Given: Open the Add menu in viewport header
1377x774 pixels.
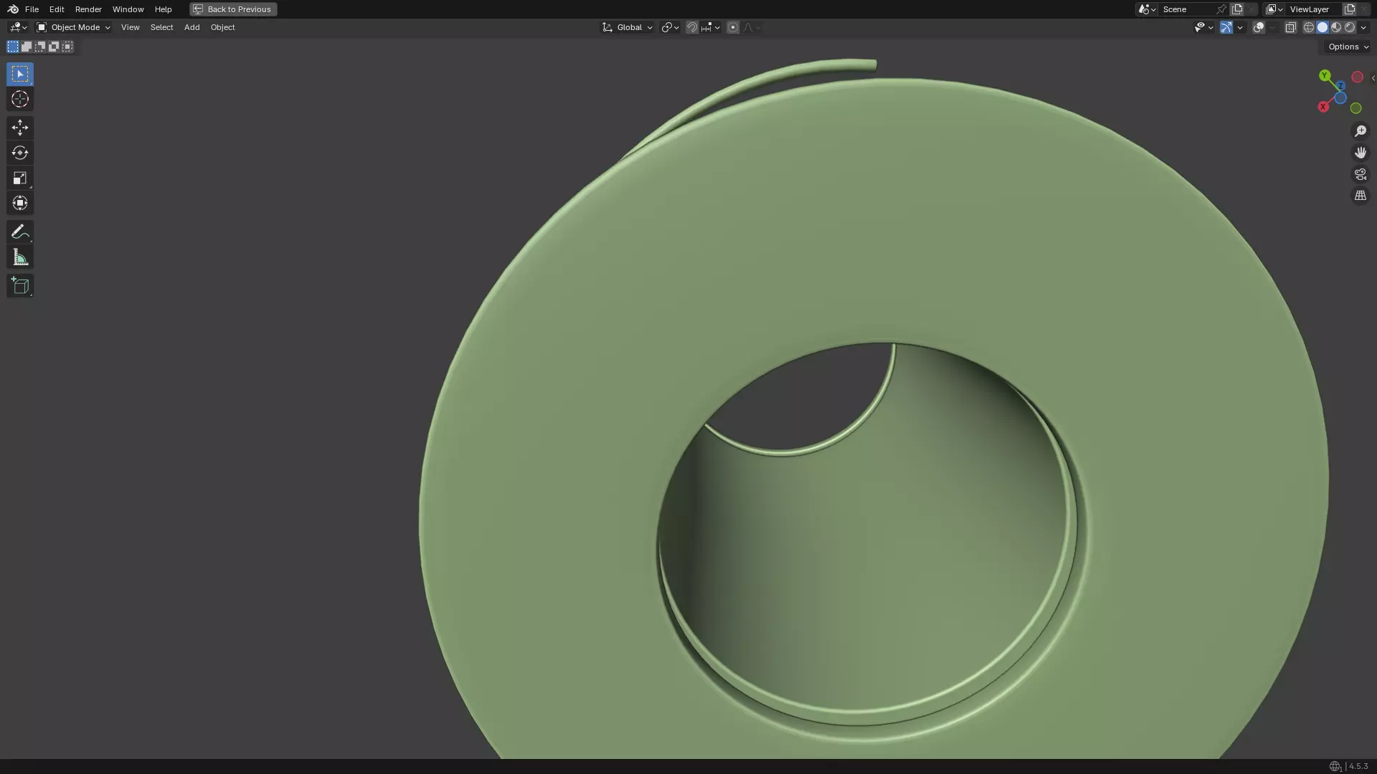Looking at the screenshot, I should pos(191,27).
